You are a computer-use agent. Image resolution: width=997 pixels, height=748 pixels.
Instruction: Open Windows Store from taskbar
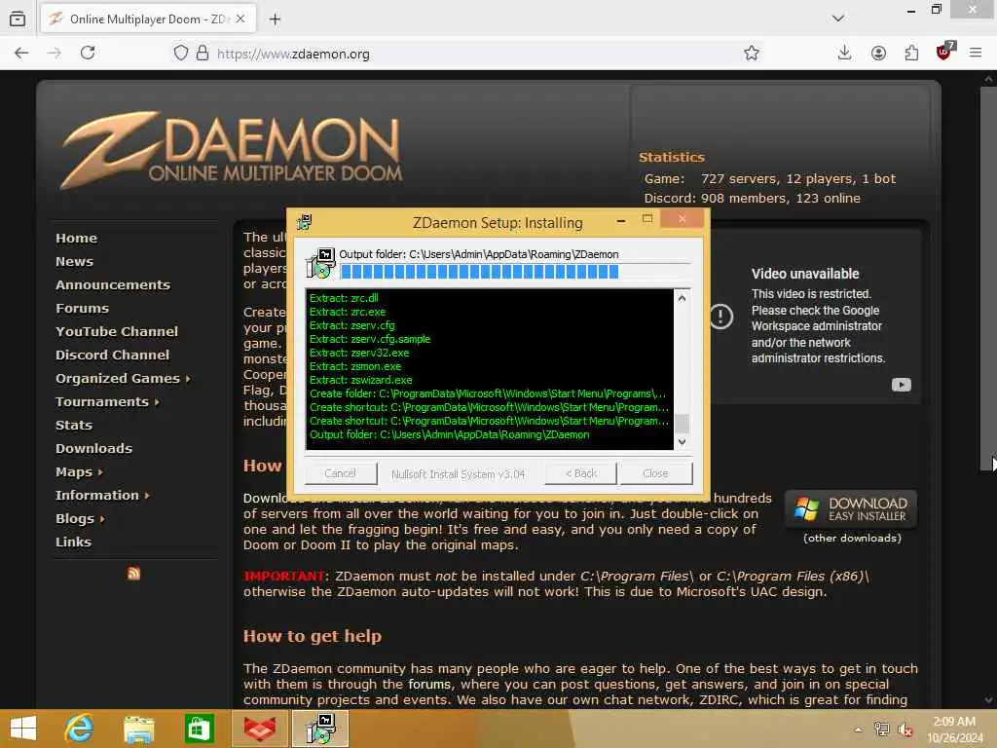[x=199, y=729]
